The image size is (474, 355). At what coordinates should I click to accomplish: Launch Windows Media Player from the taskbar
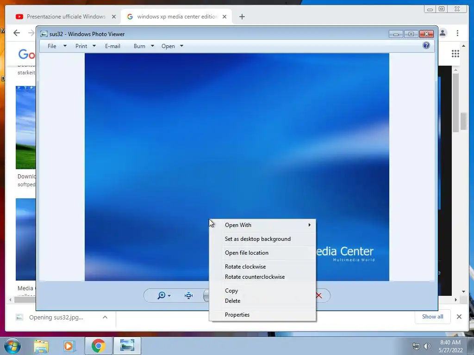[69, 346]
